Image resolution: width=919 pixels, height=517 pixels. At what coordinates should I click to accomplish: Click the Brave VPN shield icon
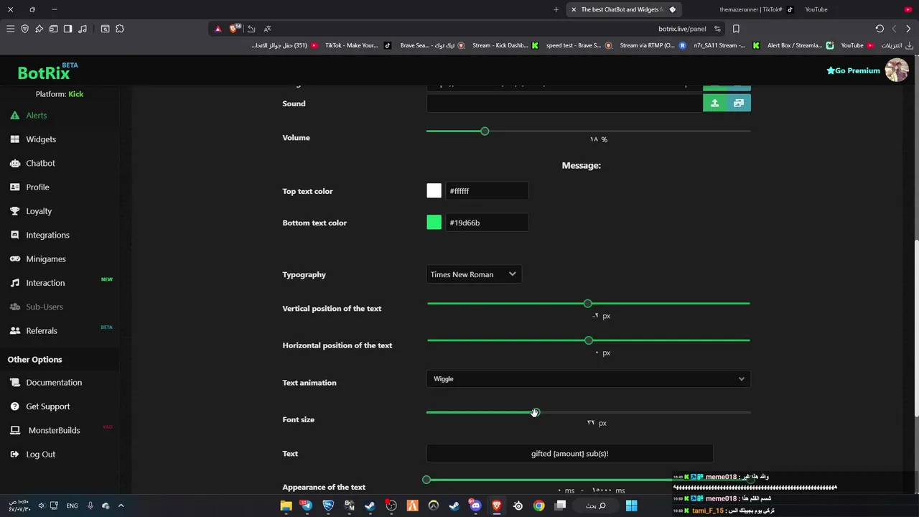pos(25,29)
